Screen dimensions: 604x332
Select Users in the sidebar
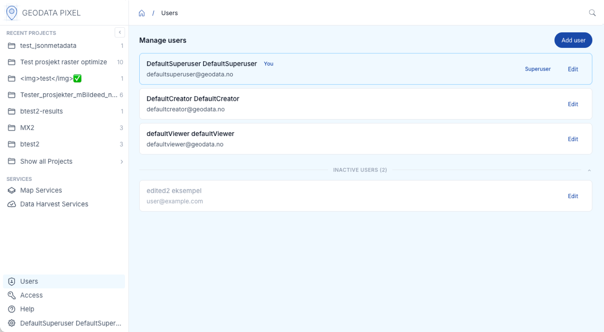pos(64,282)
